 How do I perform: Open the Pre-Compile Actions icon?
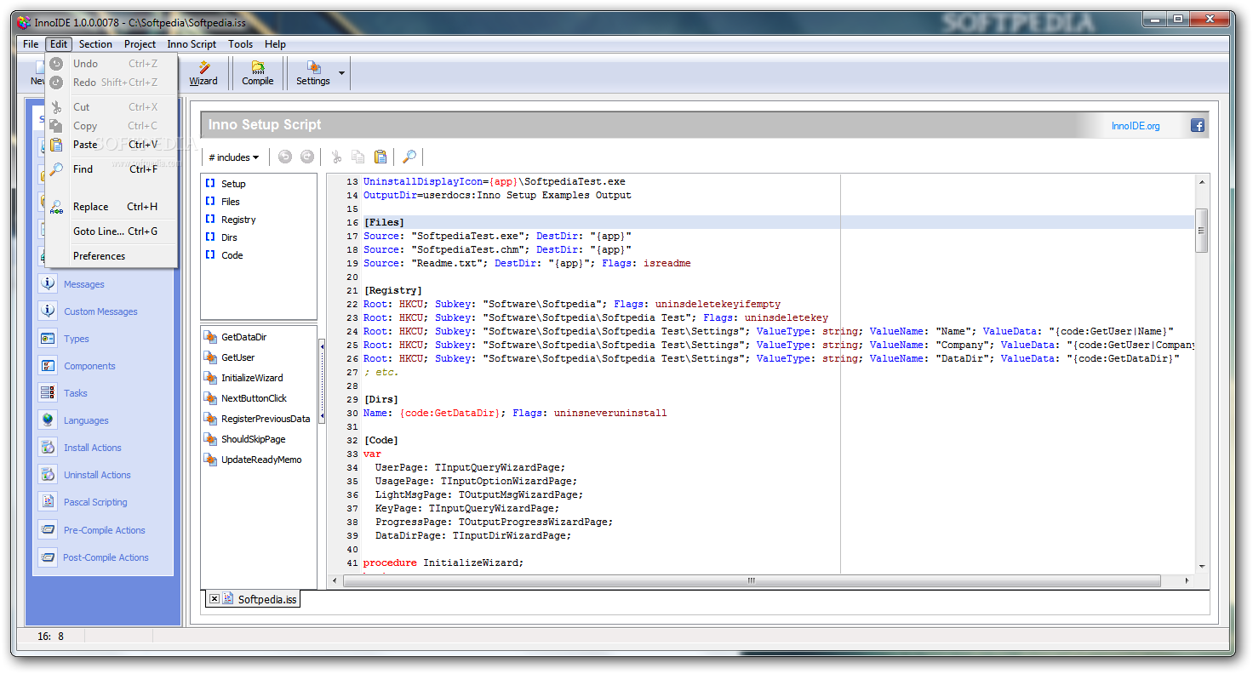[x=49, y=530]
